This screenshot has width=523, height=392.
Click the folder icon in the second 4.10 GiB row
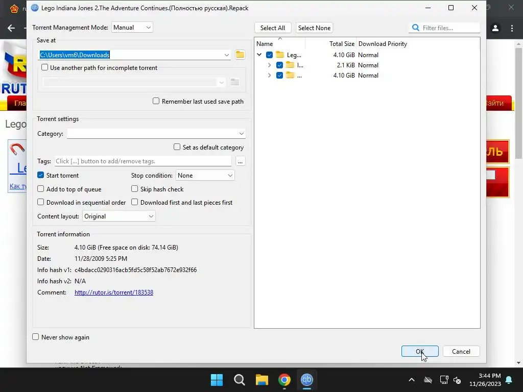tap(290, 76)
